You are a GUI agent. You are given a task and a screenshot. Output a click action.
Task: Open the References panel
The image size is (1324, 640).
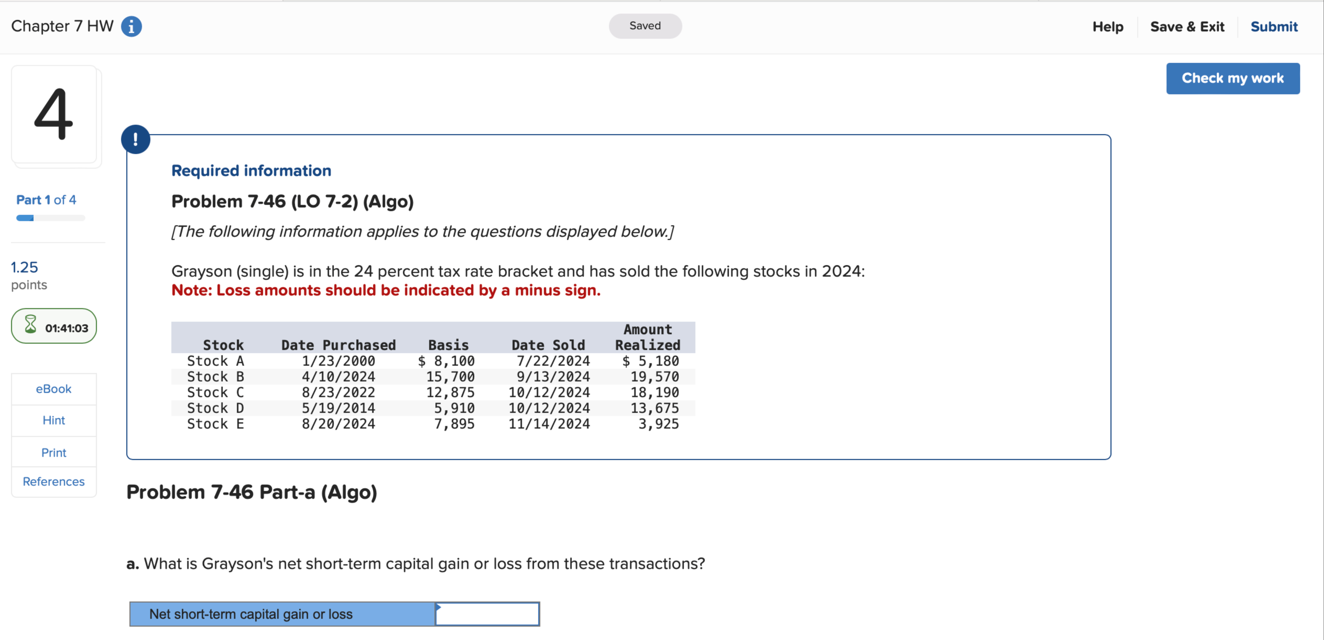(x=53, y=481)
